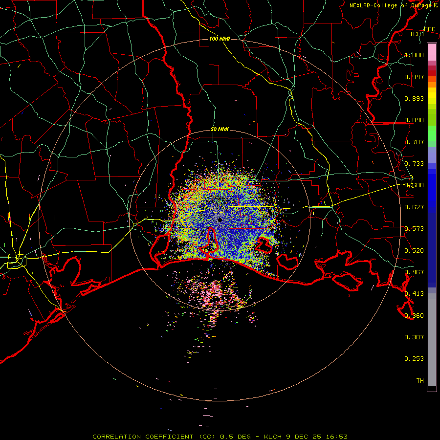Viewport: 440px width, 440px height.
Task: Click the KLCH station identifier in caption
Action: (x=272, y=437)
